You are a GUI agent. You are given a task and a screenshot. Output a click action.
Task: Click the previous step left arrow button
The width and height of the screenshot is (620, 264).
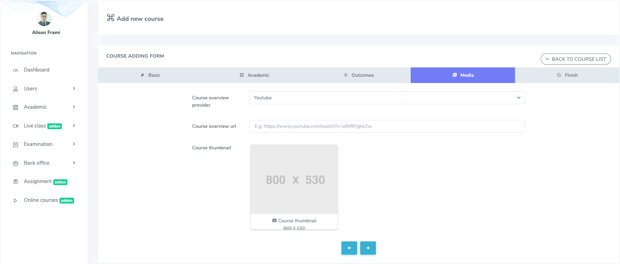click(349, 248)
